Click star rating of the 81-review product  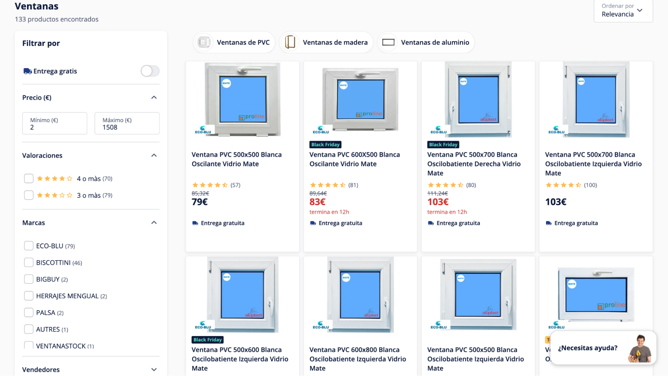coord(328,185)
